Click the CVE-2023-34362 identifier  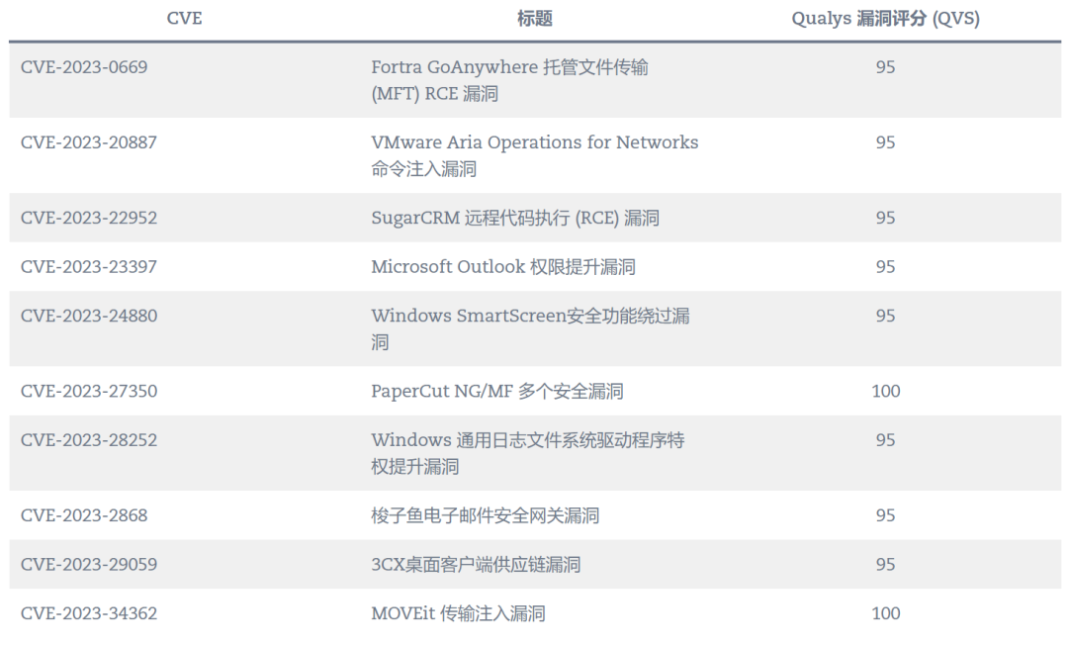coord(89,614)
